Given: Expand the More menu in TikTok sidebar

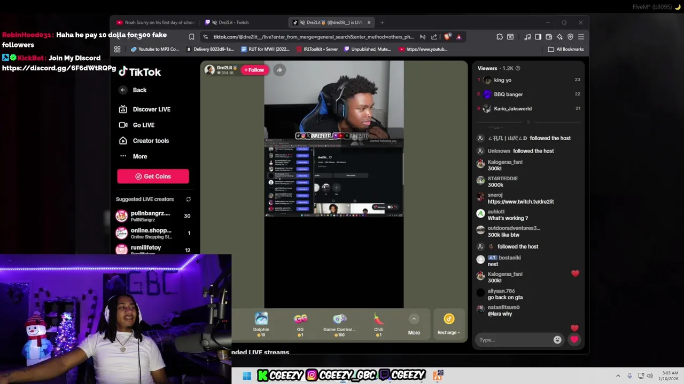Looking at the screenshot, I should tap(133, 156).
